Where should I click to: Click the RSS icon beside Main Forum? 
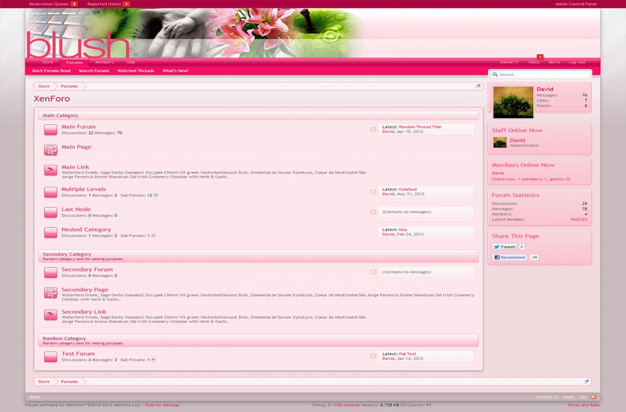click(373, 129)
